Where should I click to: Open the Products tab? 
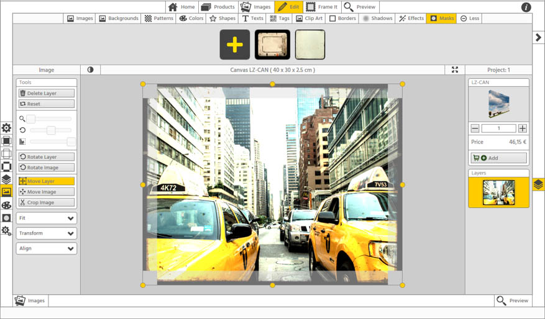[218, 7]
